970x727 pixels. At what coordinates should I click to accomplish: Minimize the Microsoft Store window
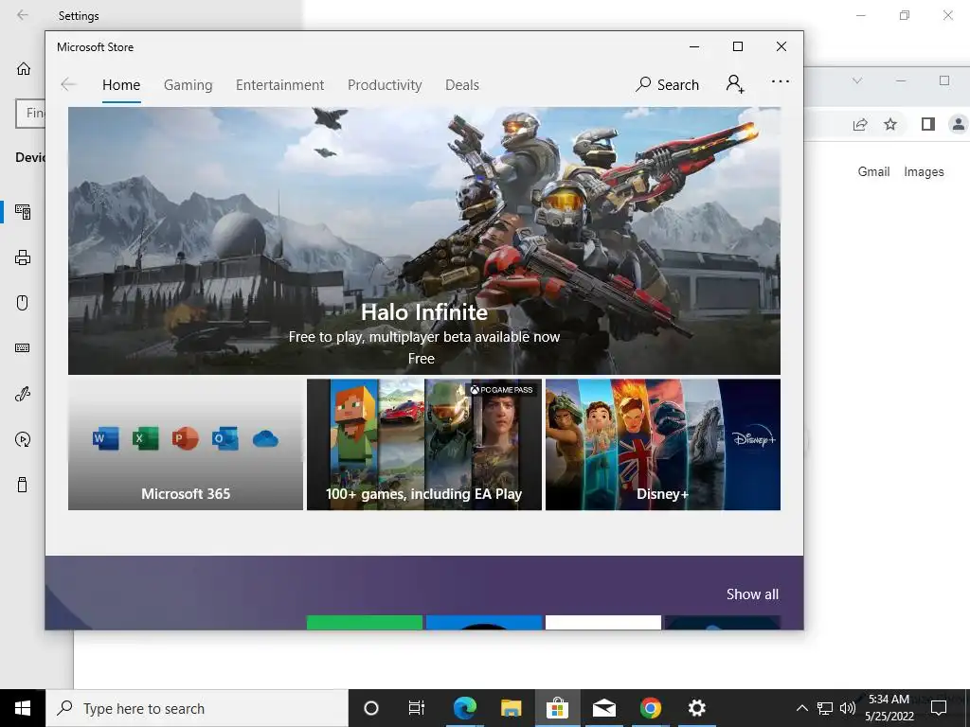[x=694, y=47]
